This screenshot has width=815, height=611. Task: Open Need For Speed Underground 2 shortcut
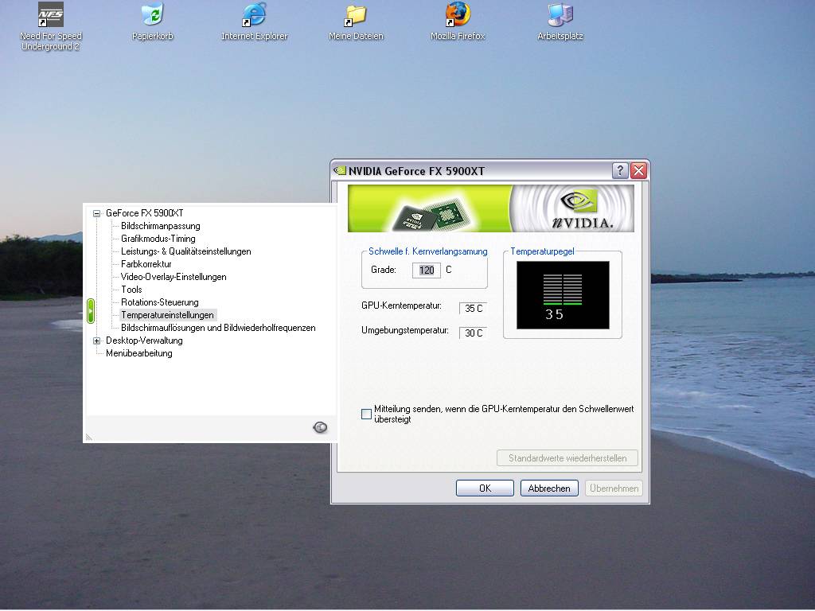pyautogui.click(x=51, y=26)
